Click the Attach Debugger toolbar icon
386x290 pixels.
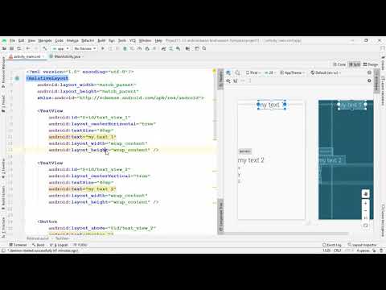(147, 48)
